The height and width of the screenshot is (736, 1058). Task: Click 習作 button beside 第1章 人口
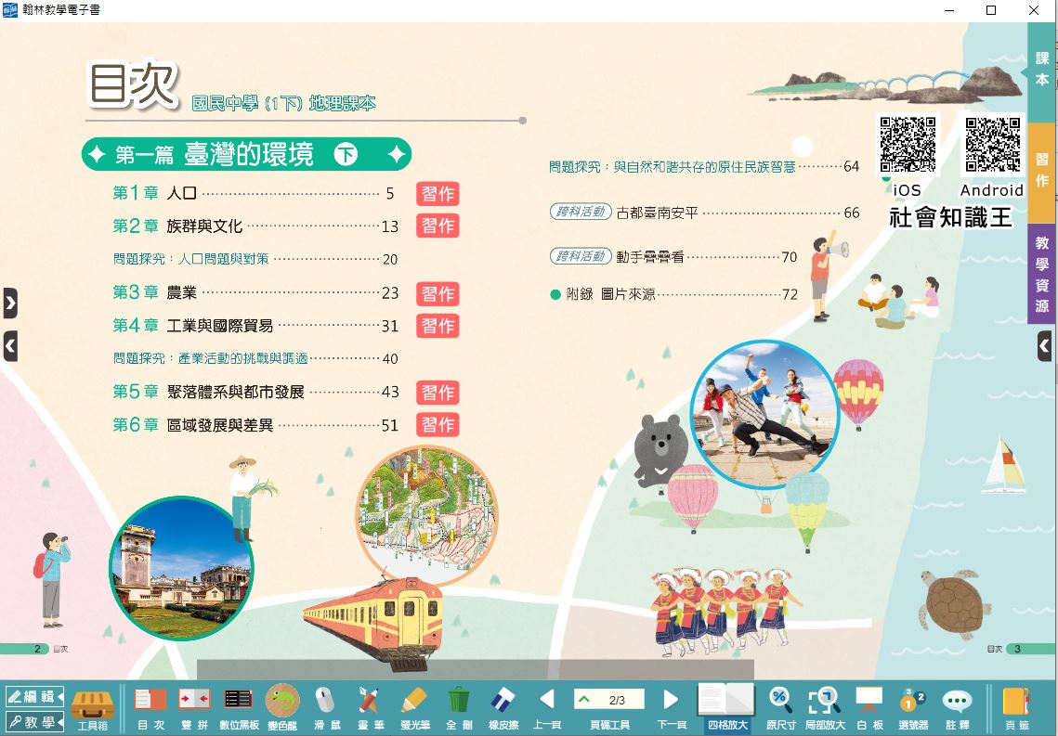tap(438, 194)
